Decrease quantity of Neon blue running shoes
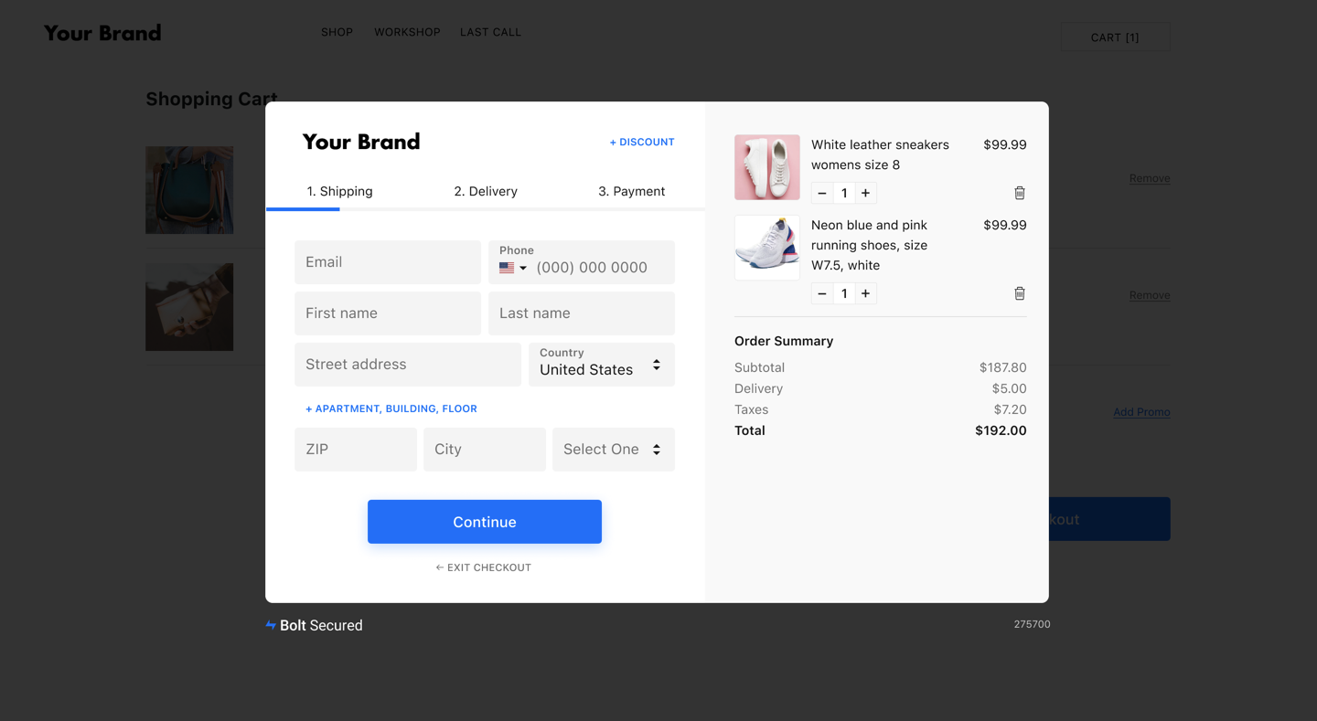Screen dimensions: 1317x721 point(822,293)
